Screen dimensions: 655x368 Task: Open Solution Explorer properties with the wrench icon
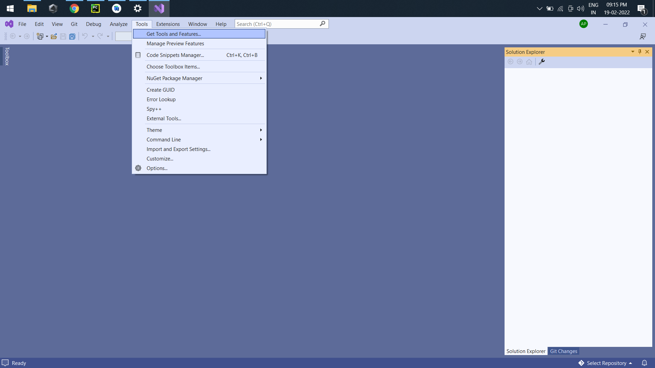(542, 62)
